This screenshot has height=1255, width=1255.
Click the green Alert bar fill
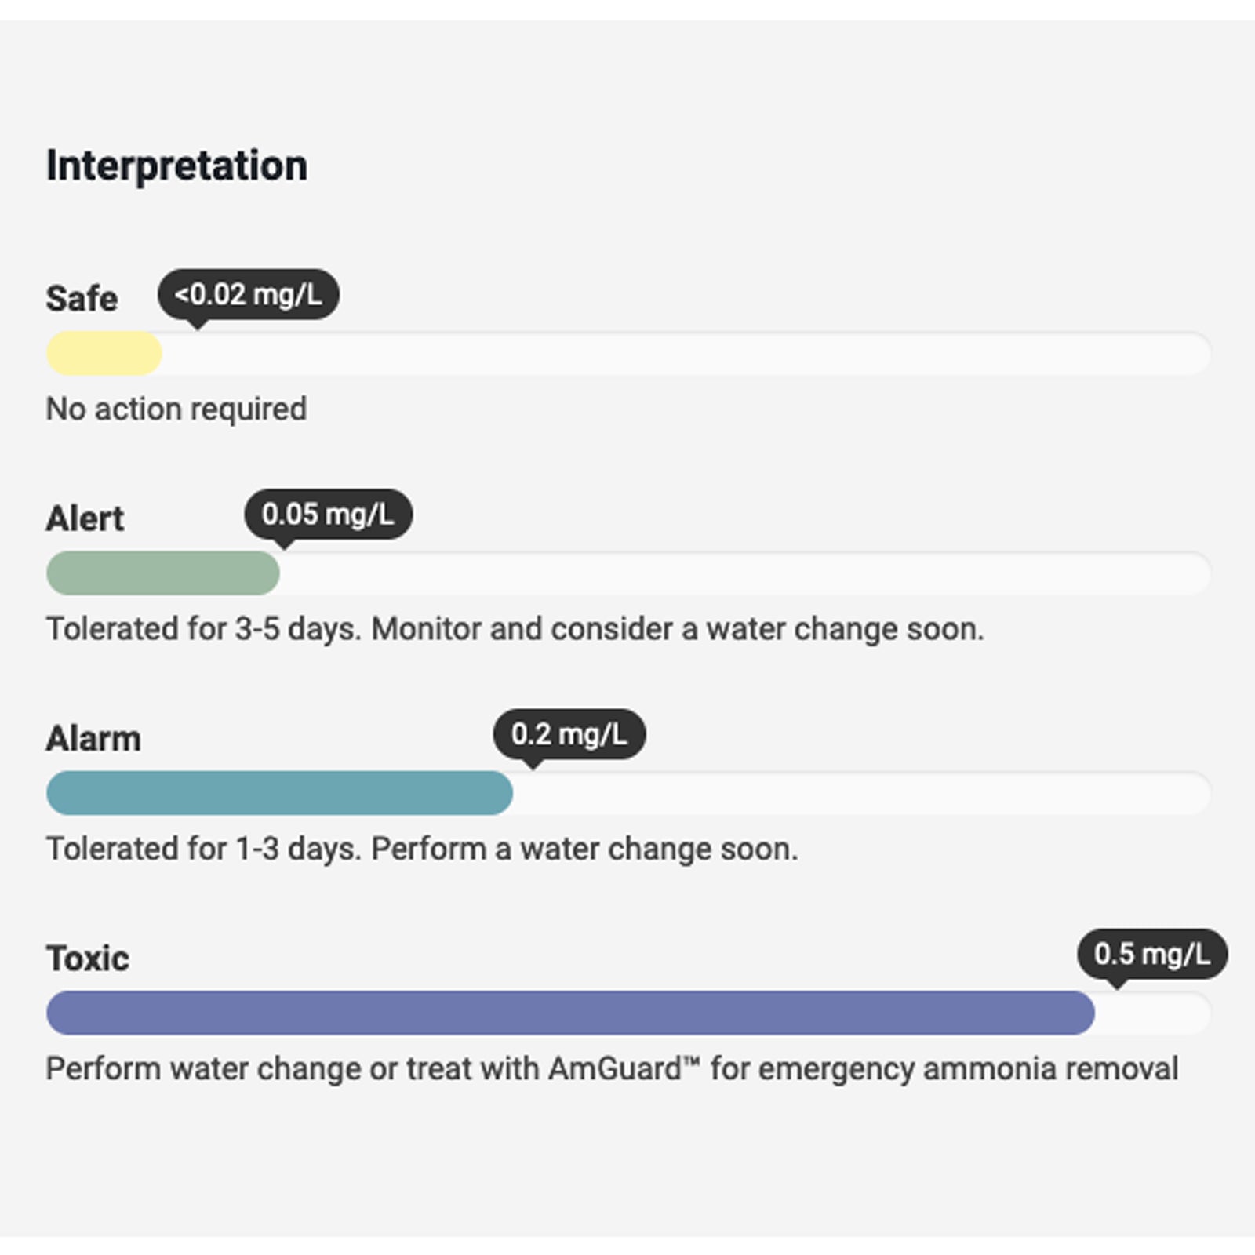tap(162, 573)
